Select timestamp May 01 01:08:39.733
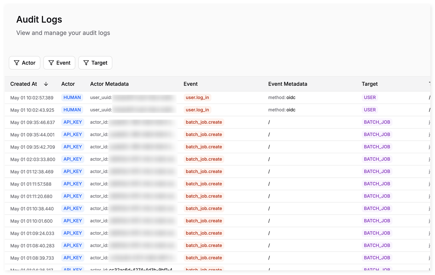The image size is (435, 275). tap(32, 258)
